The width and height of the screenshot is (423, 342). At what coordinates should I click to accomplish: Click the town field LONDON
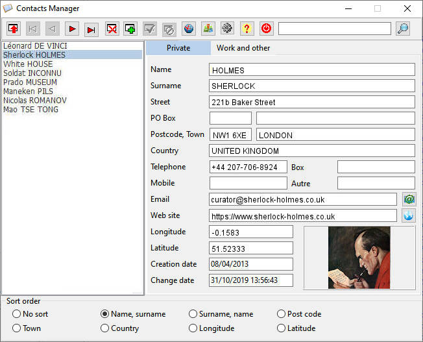coord(335,134)
